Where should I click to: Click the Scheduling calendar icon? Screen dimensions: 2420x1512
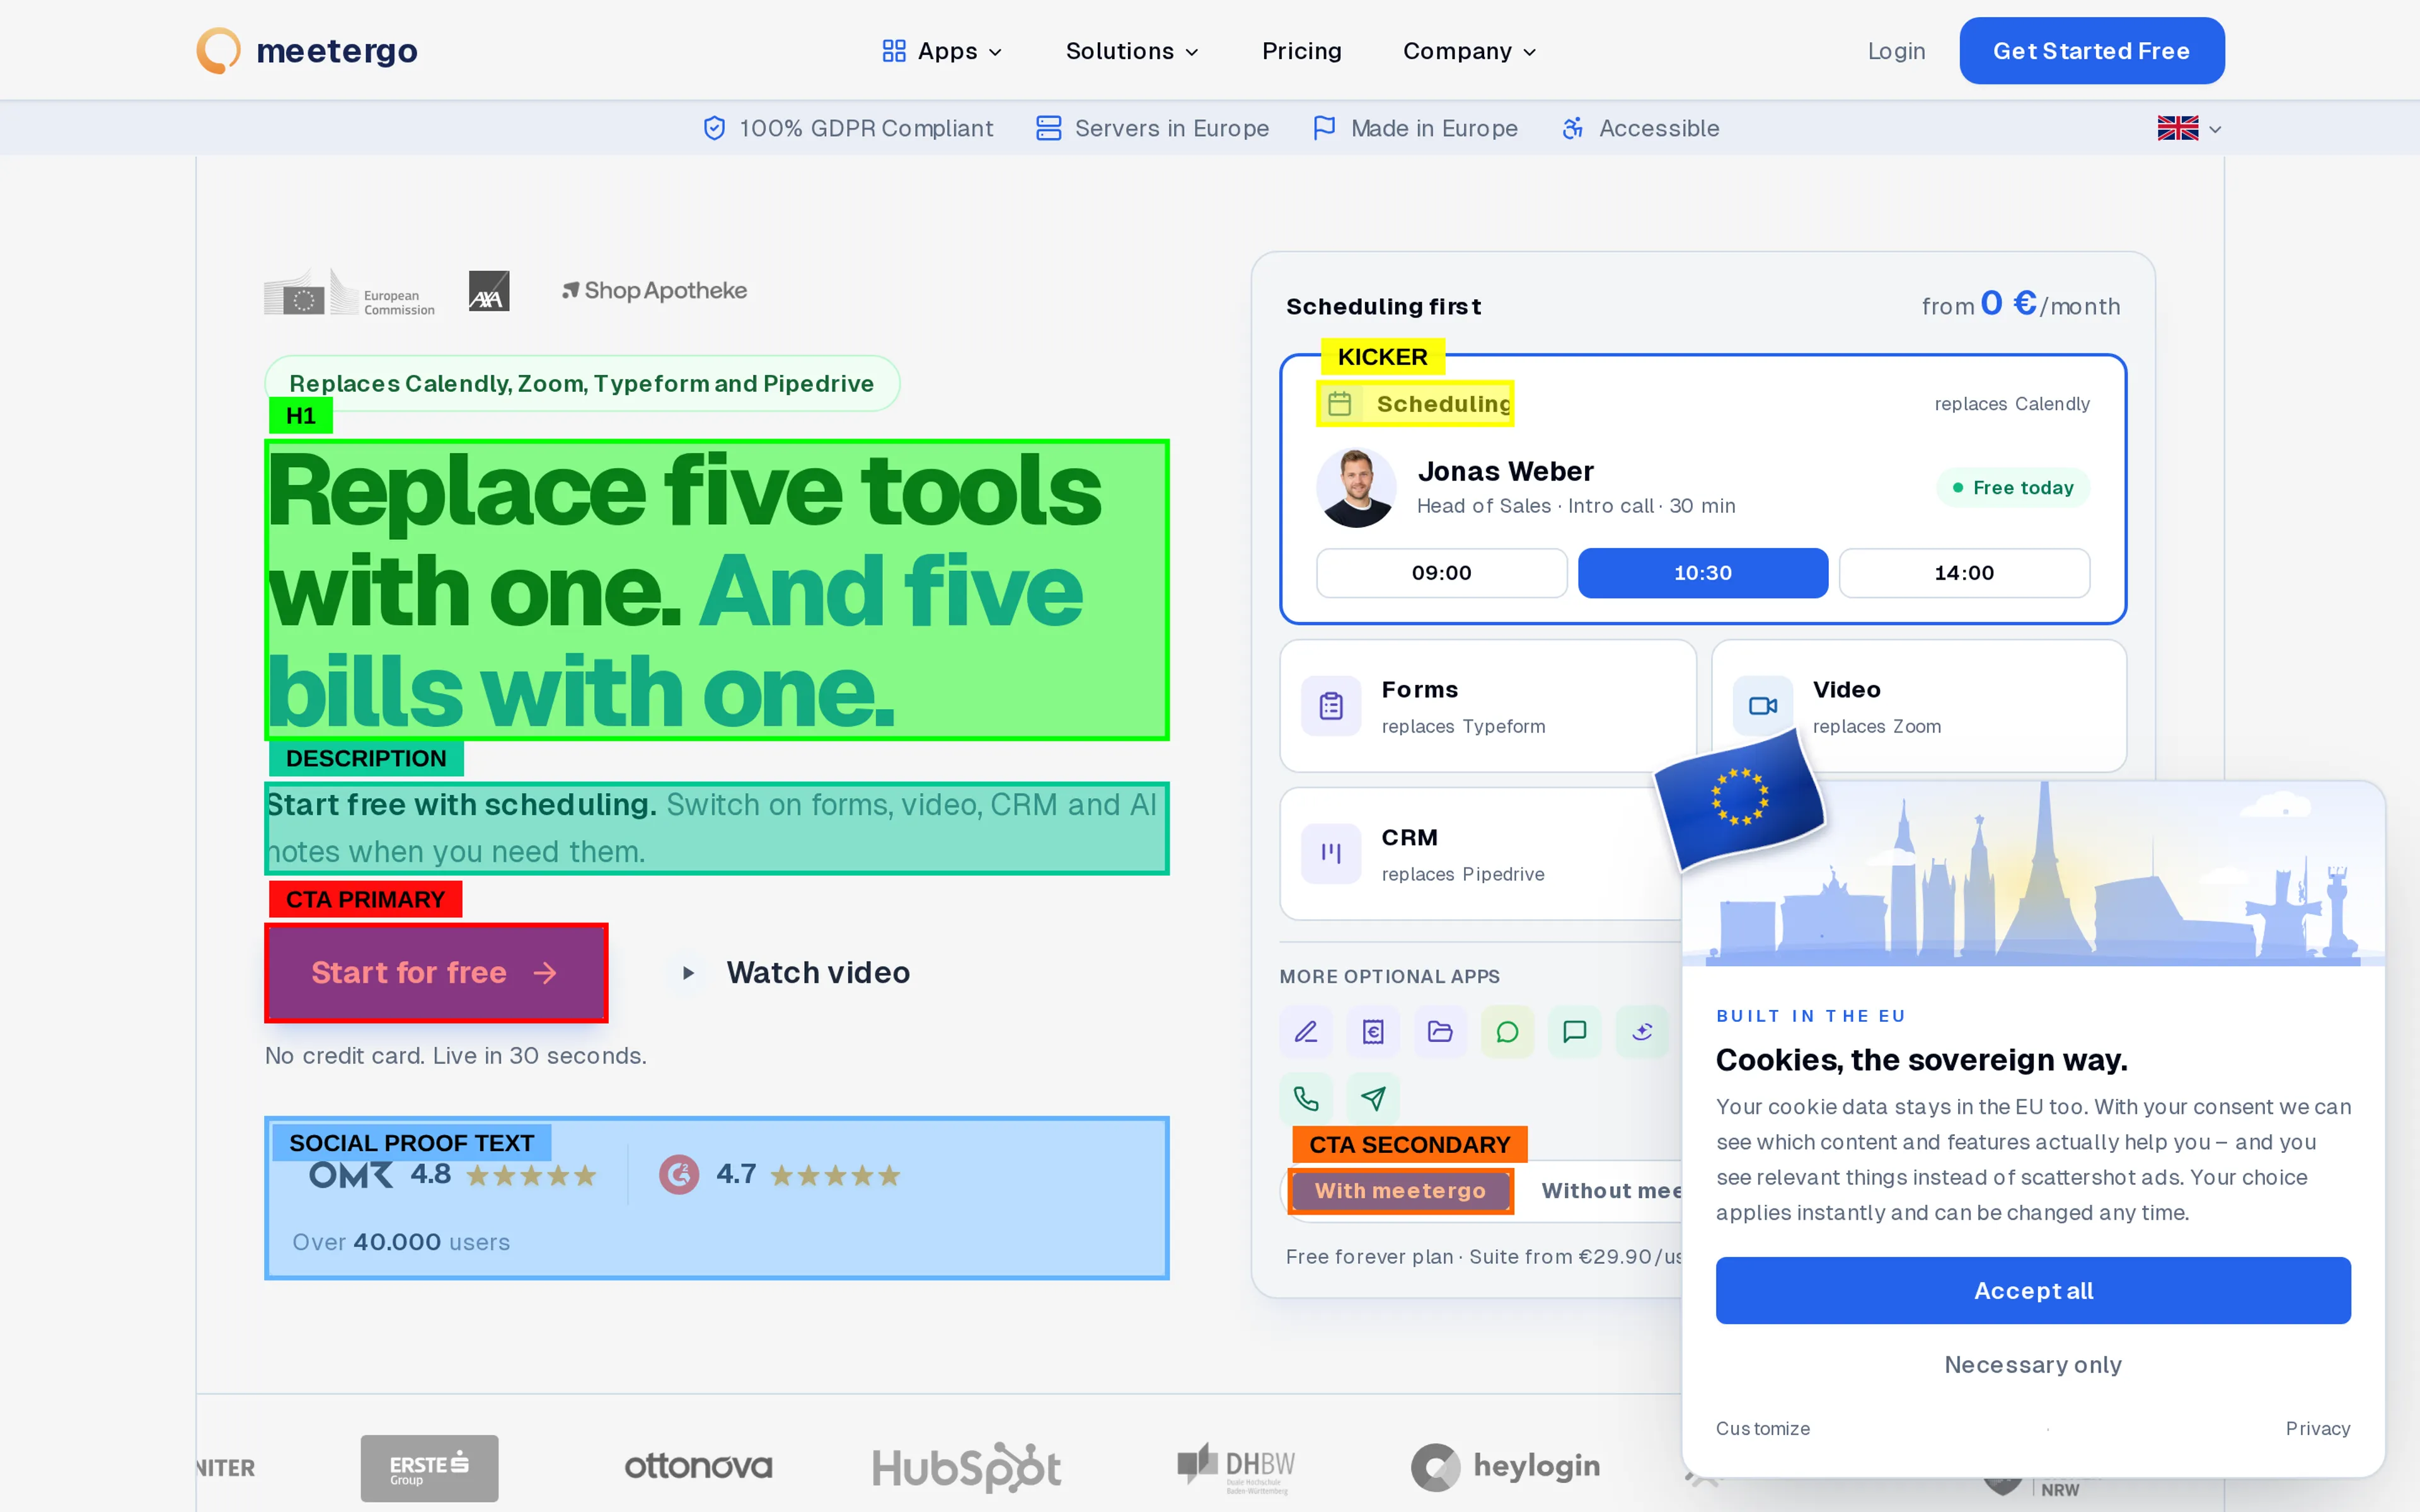(x=1339, y=403)
